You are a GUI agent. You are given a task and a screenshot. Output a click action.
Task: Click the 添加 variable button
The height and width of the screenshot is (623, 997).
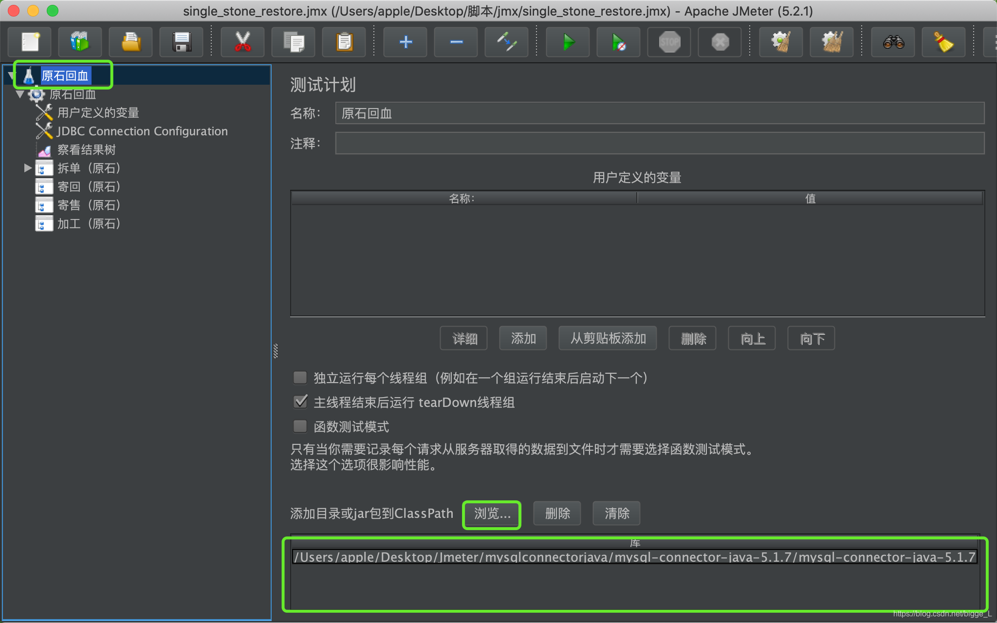[x=523, y=338]
